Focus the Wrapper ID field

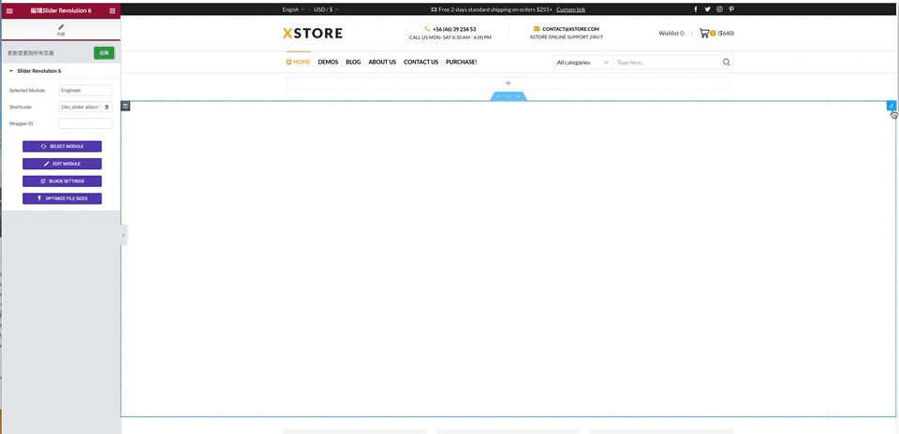pos(85,123)
